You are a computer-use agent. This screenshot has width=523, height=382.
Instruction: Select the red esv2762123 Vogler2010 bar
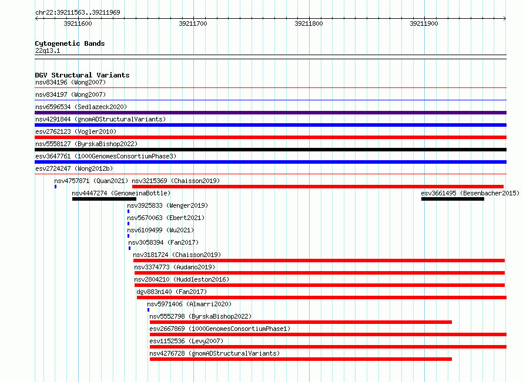point(270,137)
